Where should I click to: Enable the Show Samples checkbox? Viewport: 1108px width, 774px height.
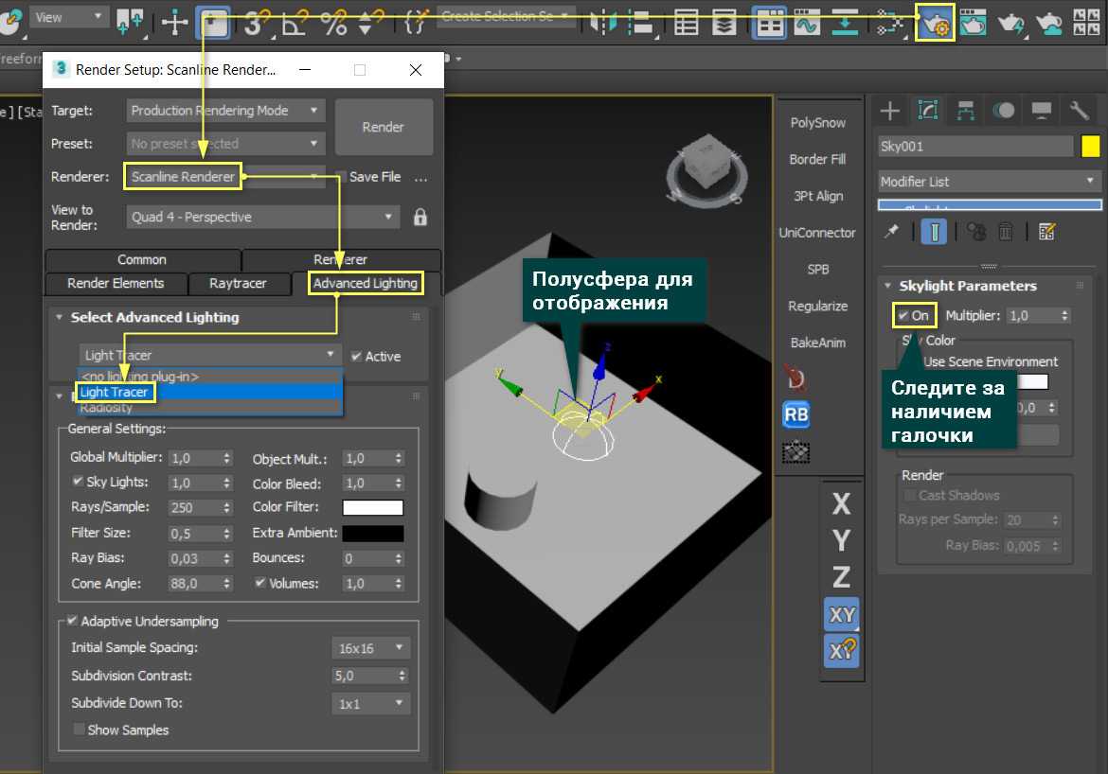tap(80, 730)
